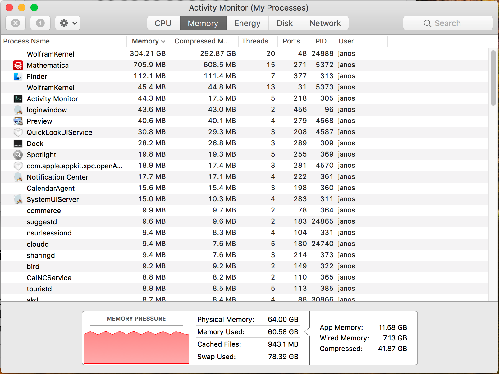Focus the Search field
499x374 pixels.
click(448, 23)
